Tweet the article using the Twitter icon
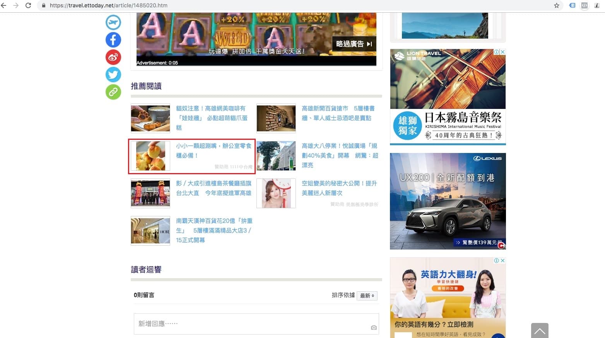Viewport: 605px width, 338px height. pos(113,75)
